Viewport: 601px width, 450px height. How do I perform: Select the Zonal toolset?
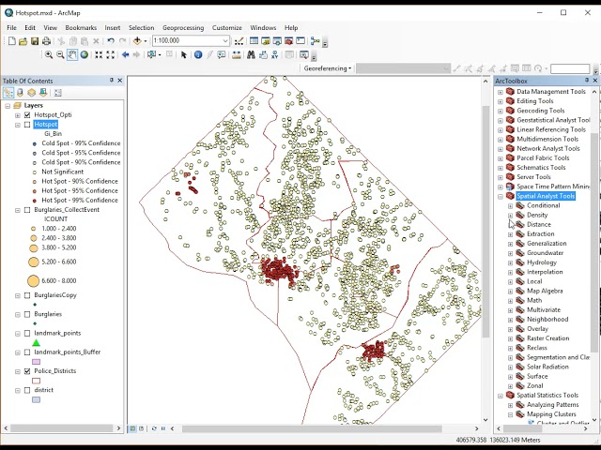coord(534,385)
